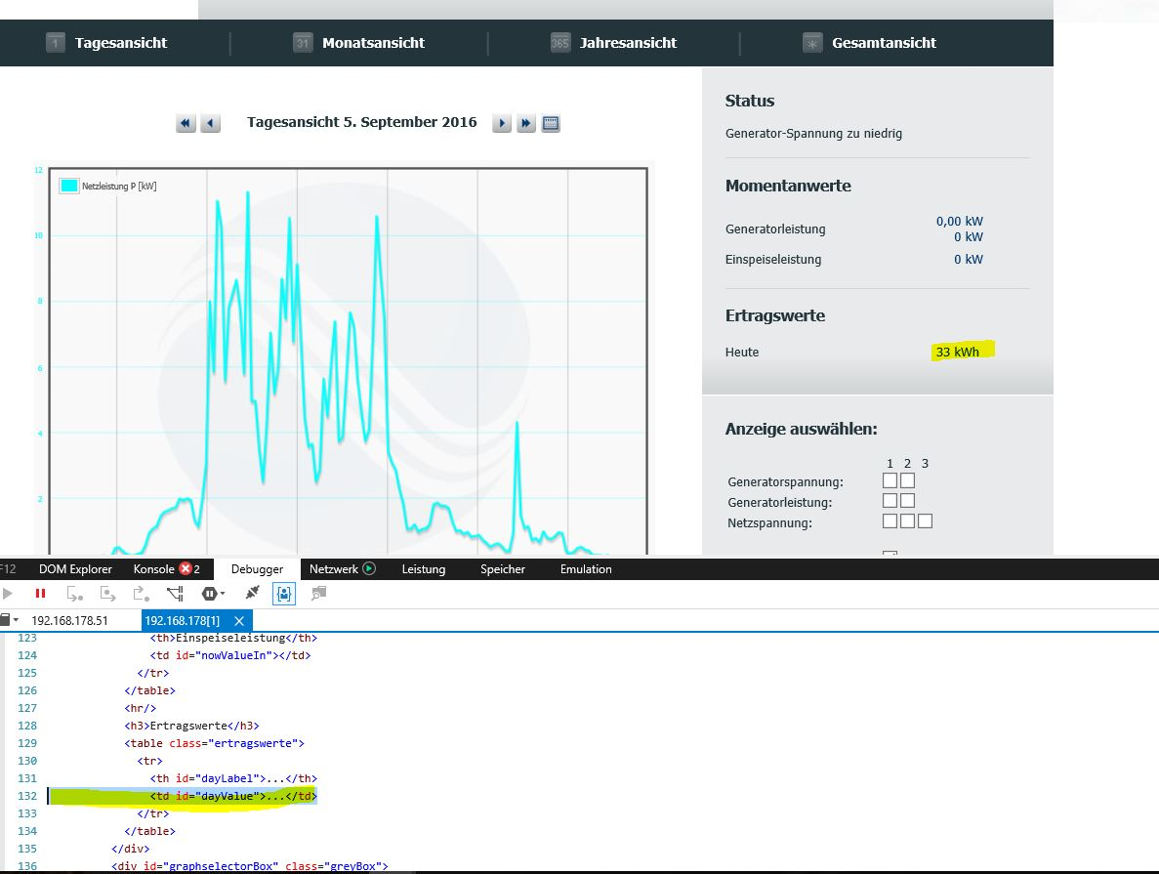Toggle Generatorspannung checkbox 1
The image size is (1159, 874).
pos(890,480)
